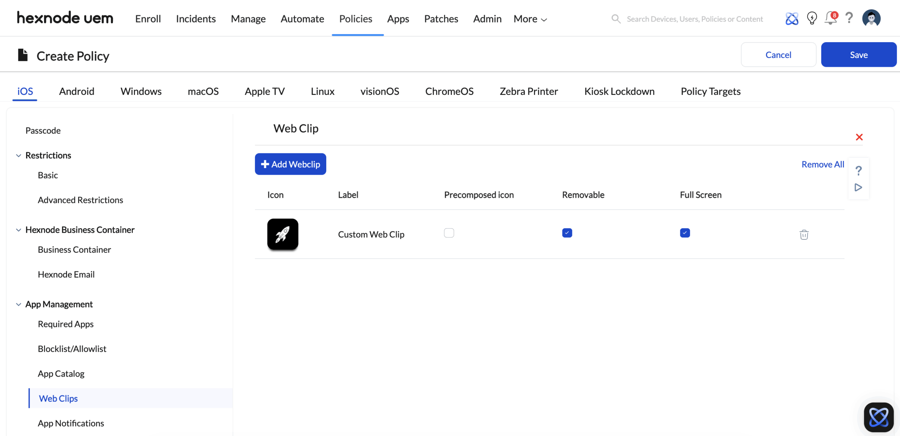Open the Hexnode Genie AI icon in header
Screen dimensions: 900x436
tap(792, 19)
